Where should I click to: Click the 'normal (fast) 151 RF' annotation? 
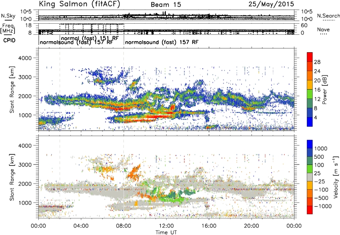(x=90, y=38)
